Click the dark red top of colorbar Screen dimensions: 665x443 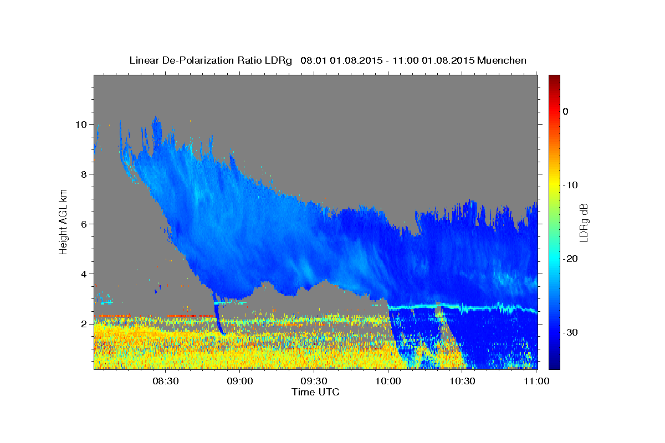554,79
